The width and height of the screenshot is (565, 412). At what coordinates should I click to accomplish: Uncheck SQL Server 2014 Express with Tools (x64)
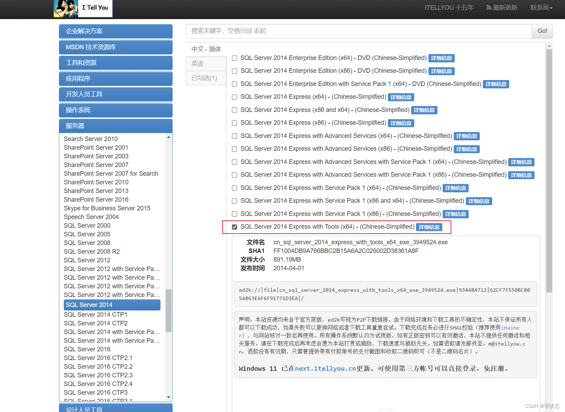(x=235, y=227)
